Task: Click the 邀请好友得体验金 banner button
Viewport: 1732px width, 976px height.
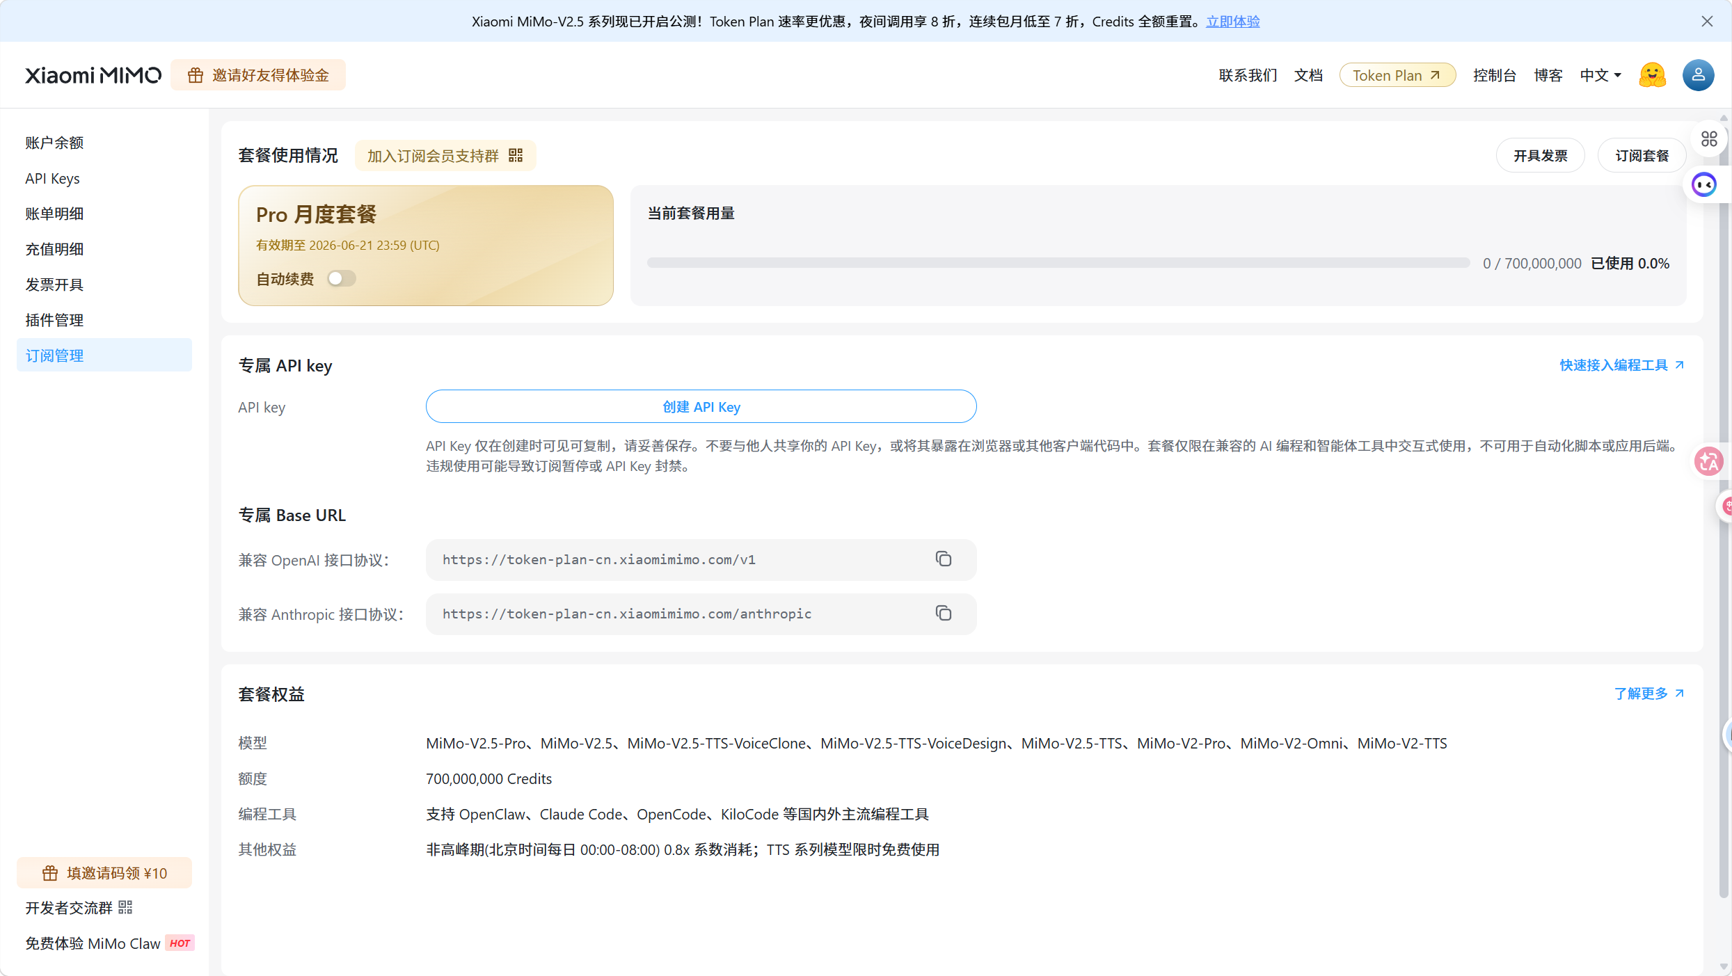Action: (x=258, y=75)
